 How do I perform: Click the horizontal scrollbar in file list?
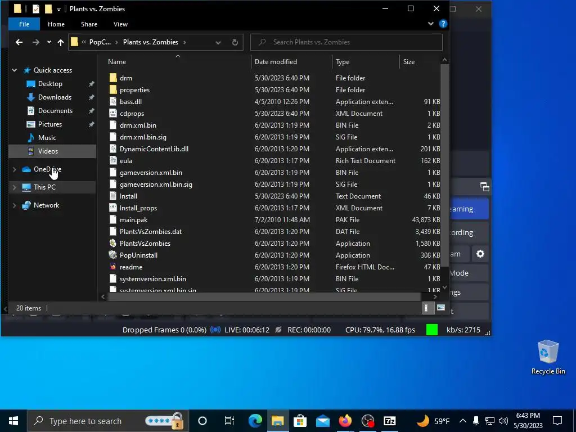click(x=264, y=297)
